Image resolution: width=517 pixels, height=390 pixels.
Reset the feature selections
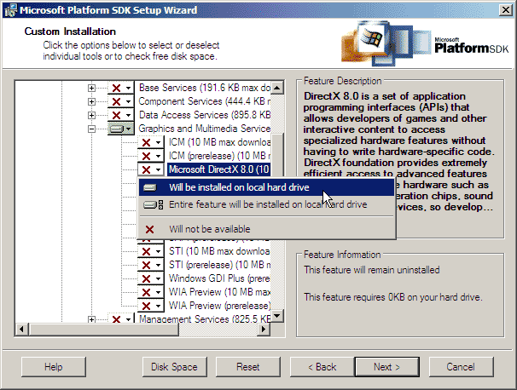[248, 367]
